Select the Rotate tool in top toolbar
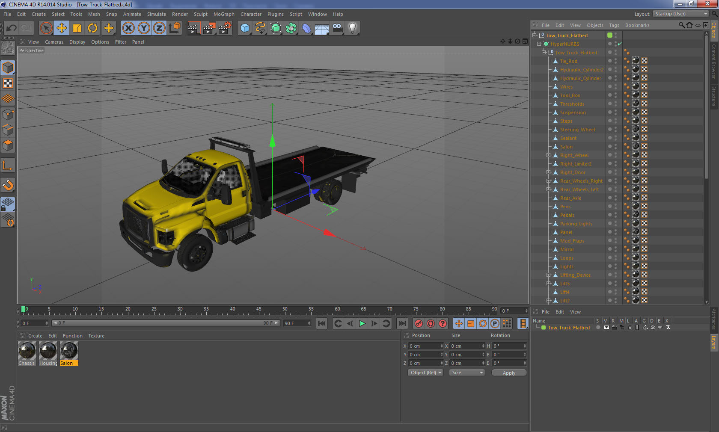 pos(92,28)
